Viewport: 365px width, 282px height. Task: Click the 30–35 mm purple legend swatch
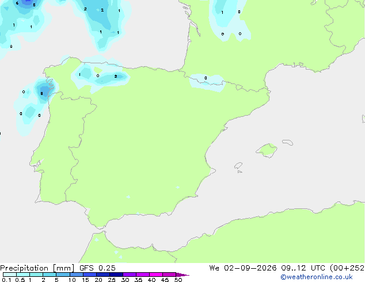pos(130,275)
